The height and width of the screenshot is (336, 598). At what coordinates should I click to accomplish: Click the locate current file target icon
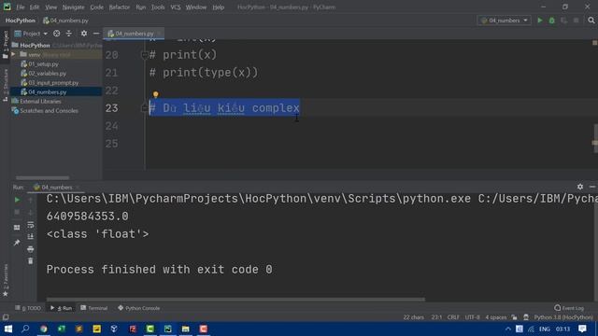(56, 34)
